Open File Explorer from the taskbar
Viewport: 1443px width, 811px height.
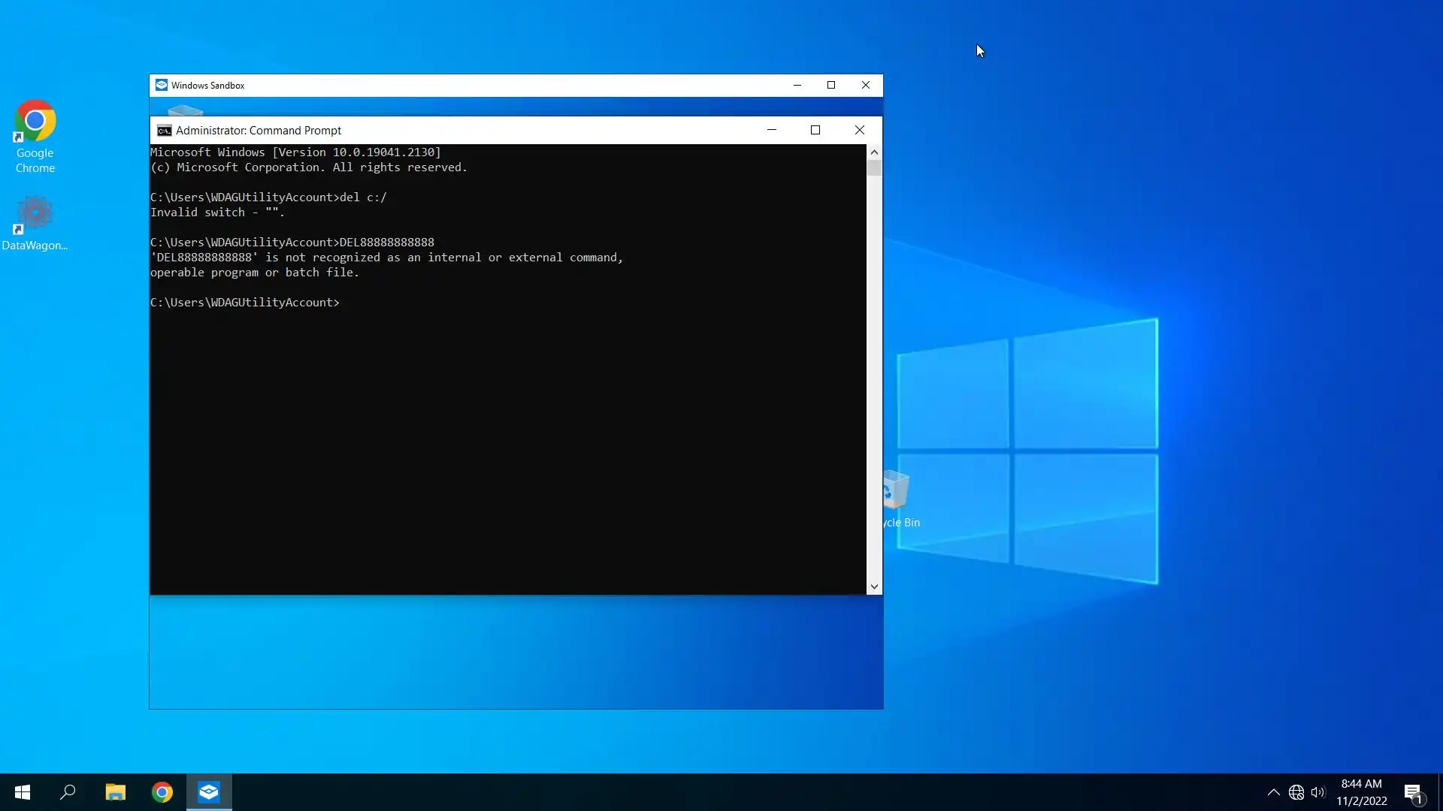115,792
